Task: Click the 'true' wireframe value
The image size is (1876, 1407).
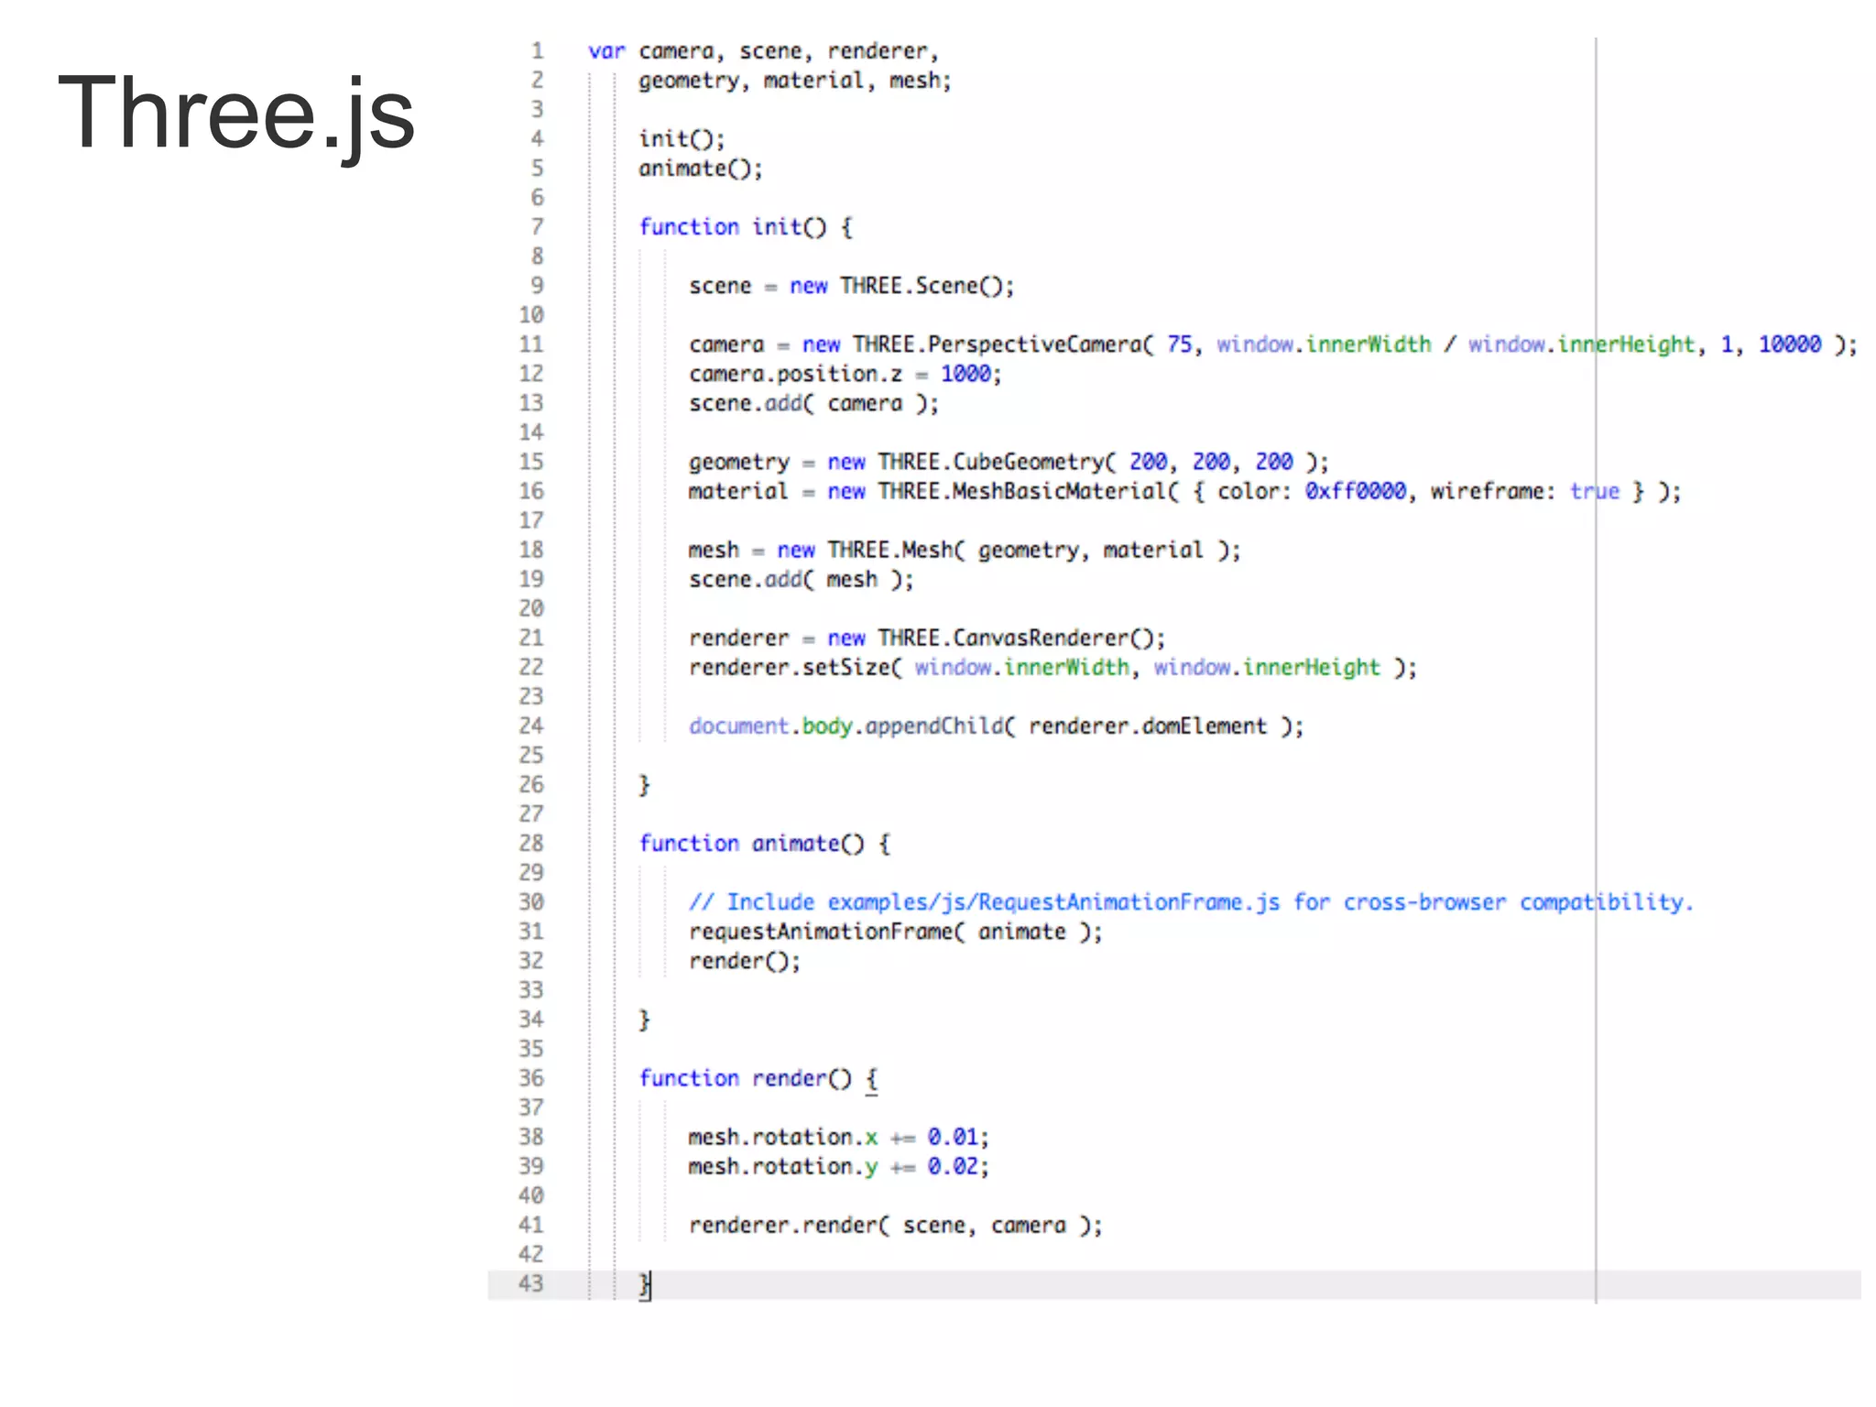Action: pyautogui.click(x=1594, y=492)
